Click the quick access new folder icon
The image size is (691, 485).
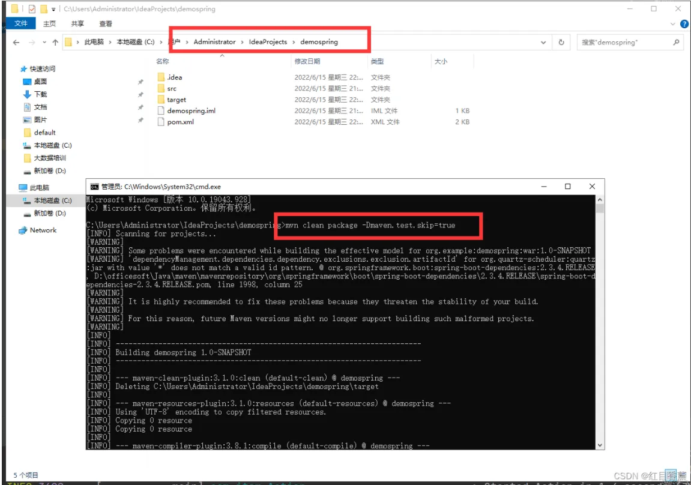44,9
